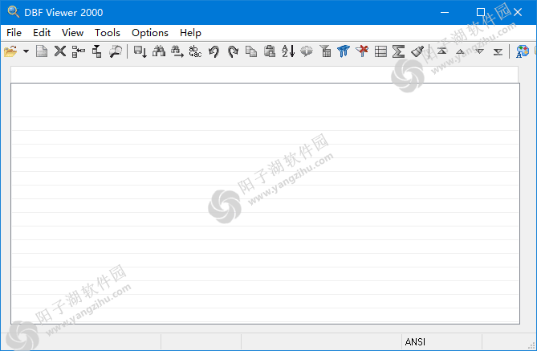Click the Copy pages icon
This screenshot has height=351, width=537.
pyautogui.click(x=251, y=51)
